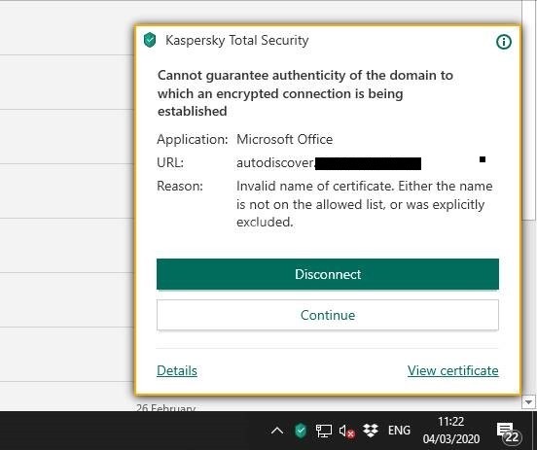Click the 26 February date label
The image size is (537, 450).
(x=165, y=407)
